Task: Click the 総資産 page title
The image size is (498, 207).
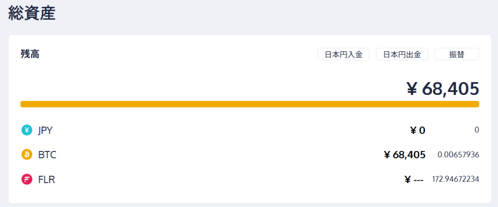Action: coord(32,13)
